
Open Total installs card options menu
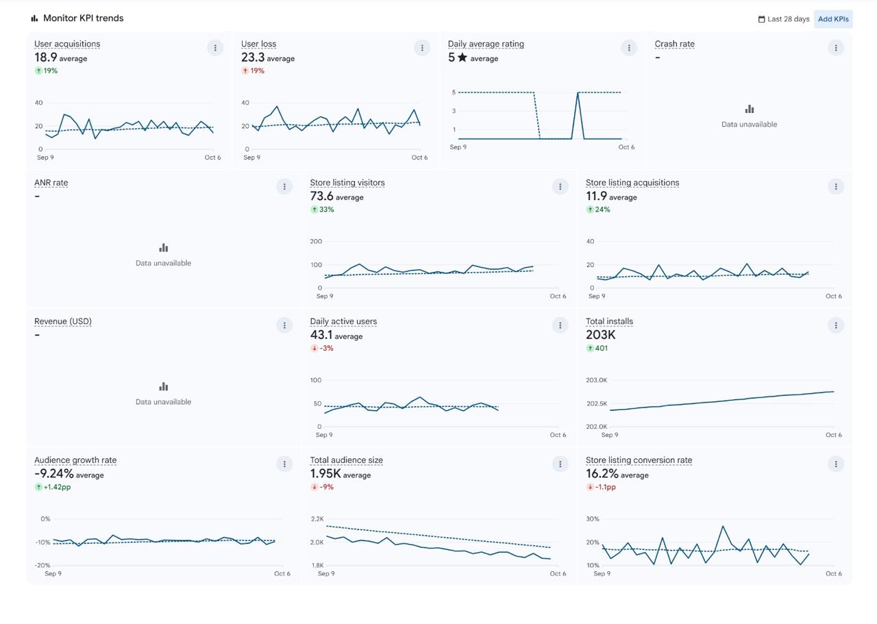pos(835,325)
